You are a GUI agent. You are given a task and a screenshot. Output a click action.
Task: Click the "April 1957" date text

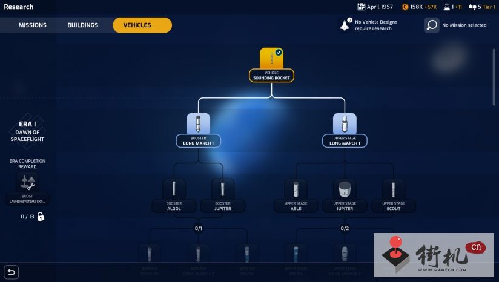380,7
